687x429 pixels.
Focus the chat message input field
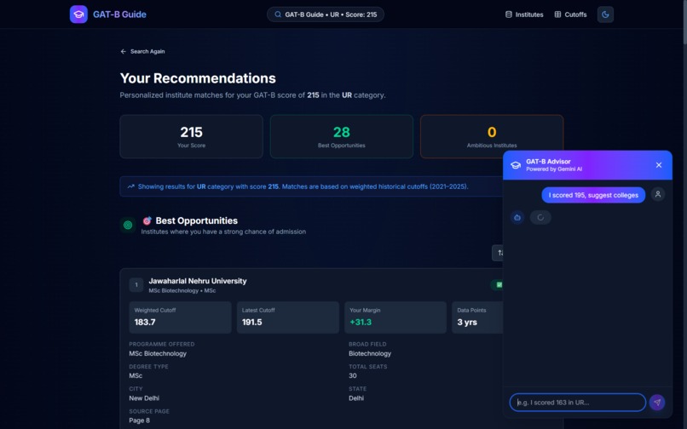tap(577, 403)
